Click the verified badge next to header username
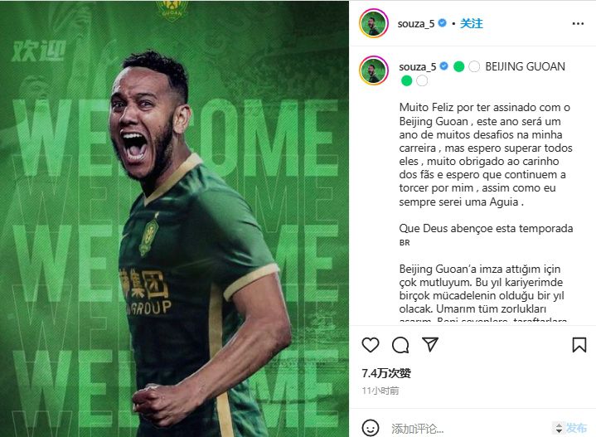The image size is (596, 437). pyautogui.click(x=442, y=23)
